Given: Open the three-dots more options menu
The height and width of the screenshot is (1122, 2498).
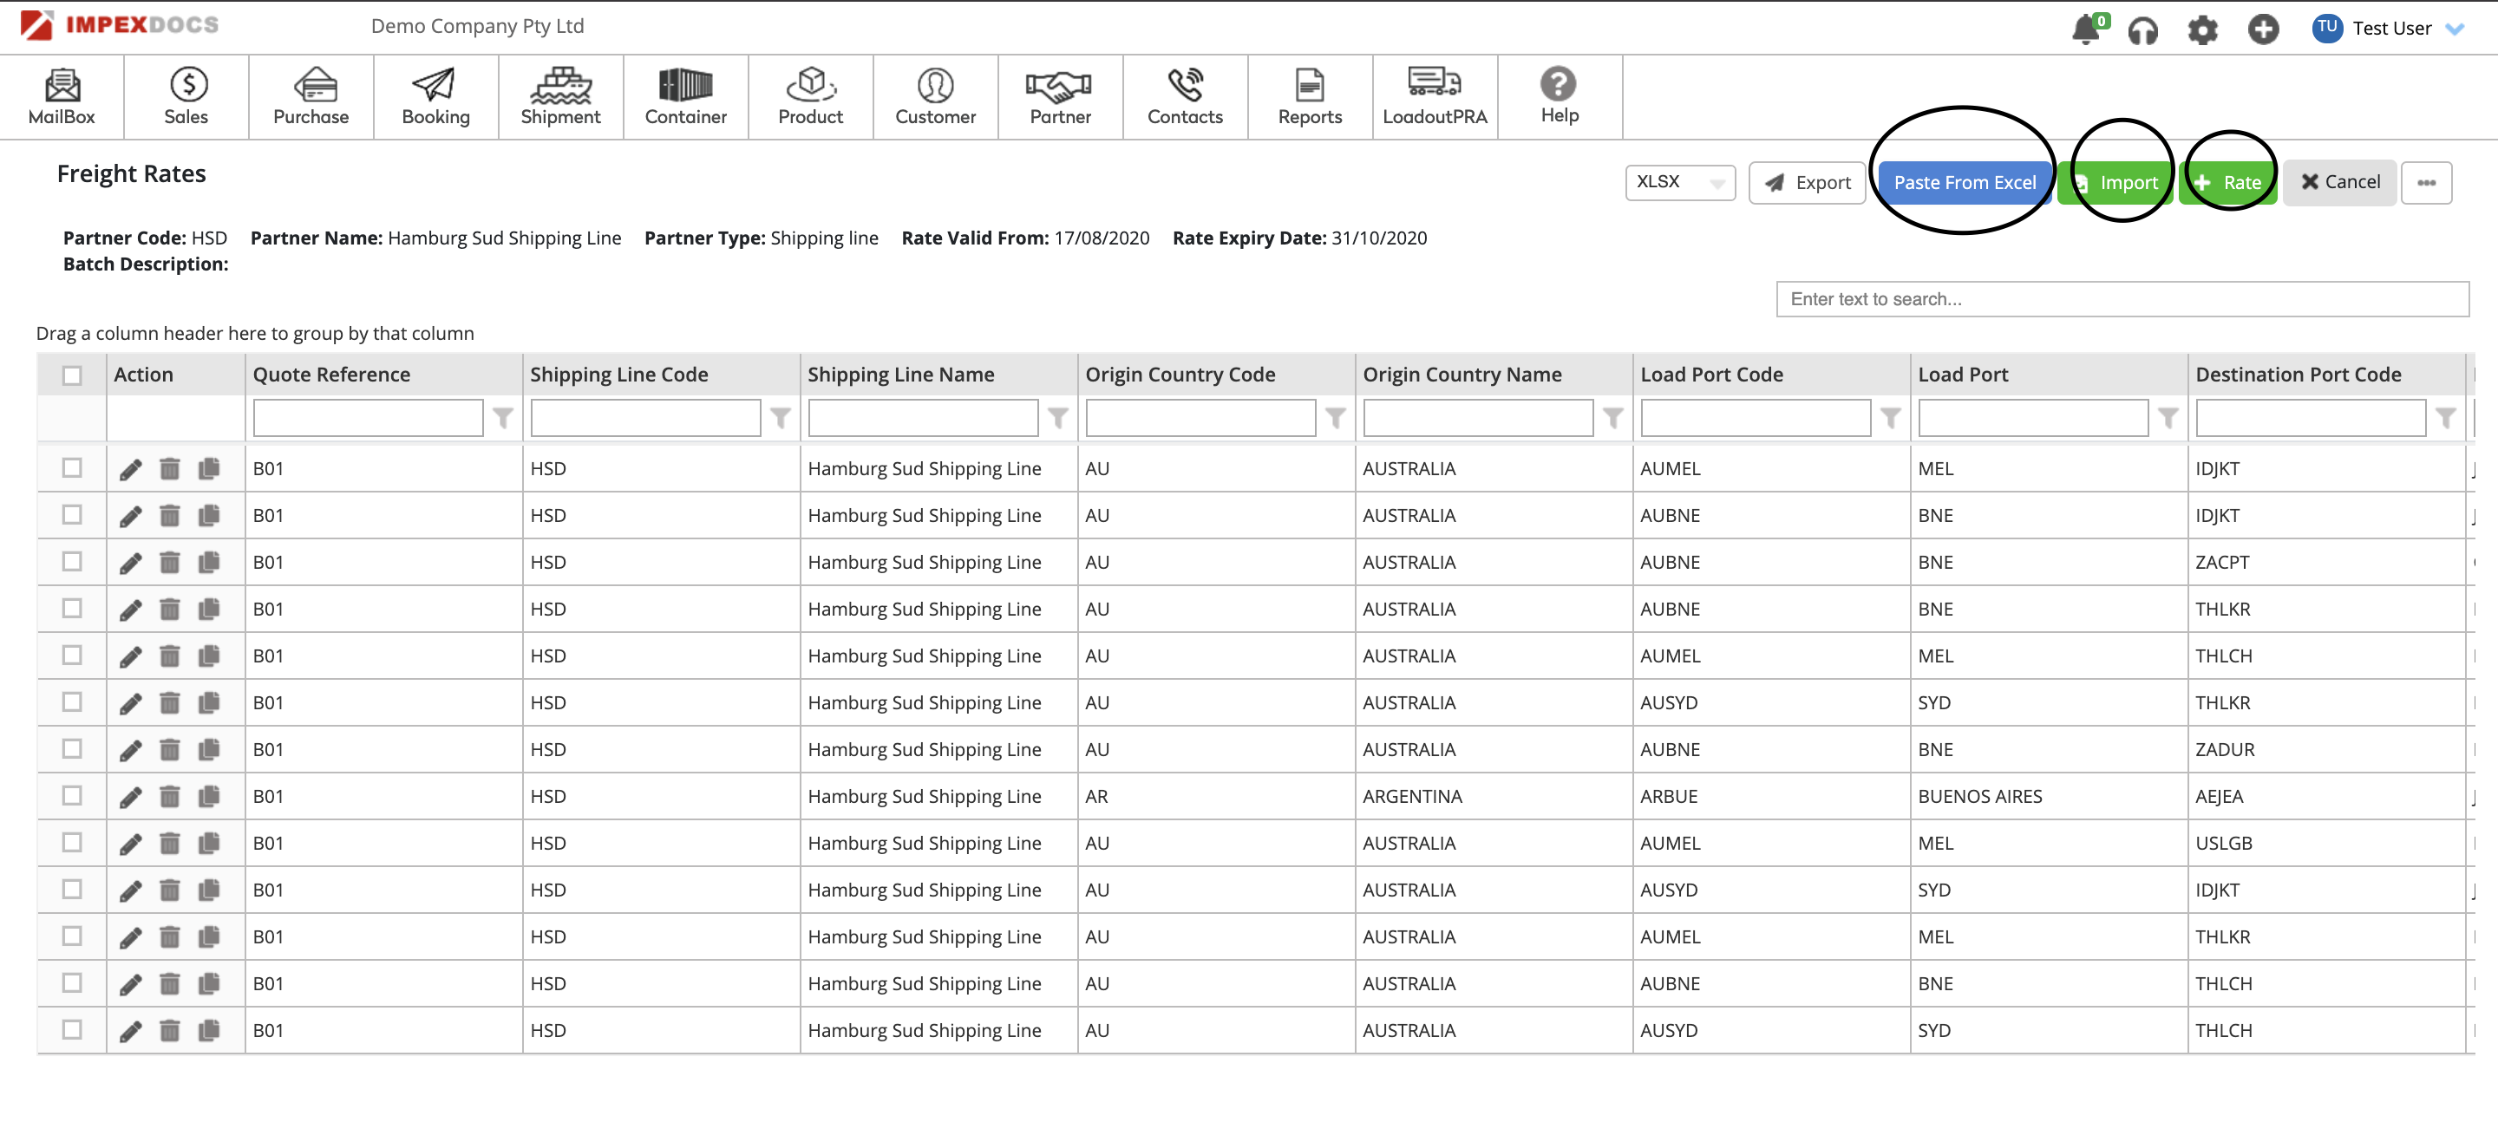Looking at the screenshot, I should 2425,182.
